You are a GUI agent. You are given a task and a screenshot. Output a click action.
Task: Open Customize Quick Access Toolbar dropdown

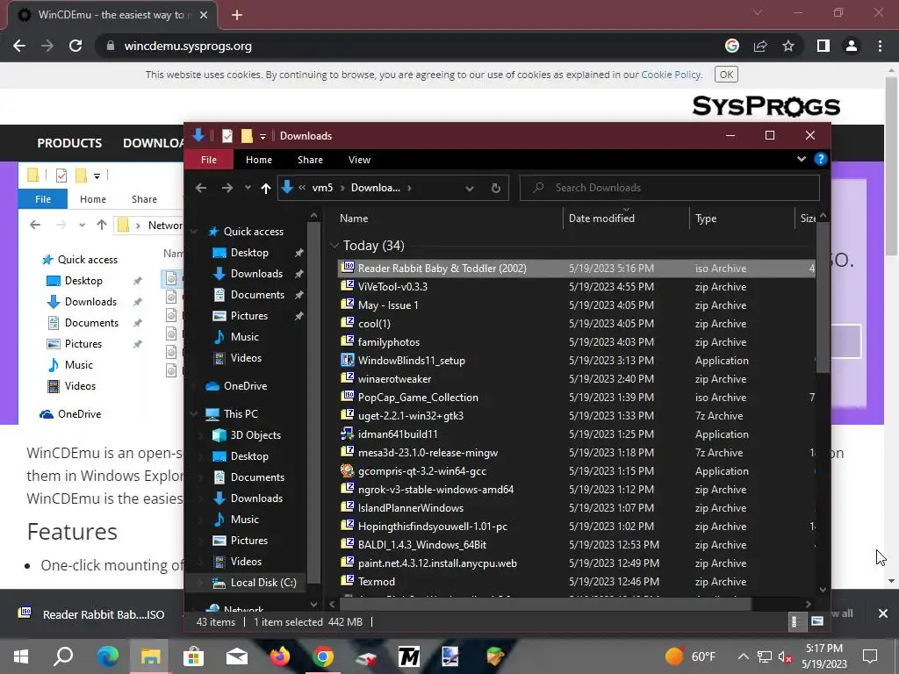(x=263, y=136)
